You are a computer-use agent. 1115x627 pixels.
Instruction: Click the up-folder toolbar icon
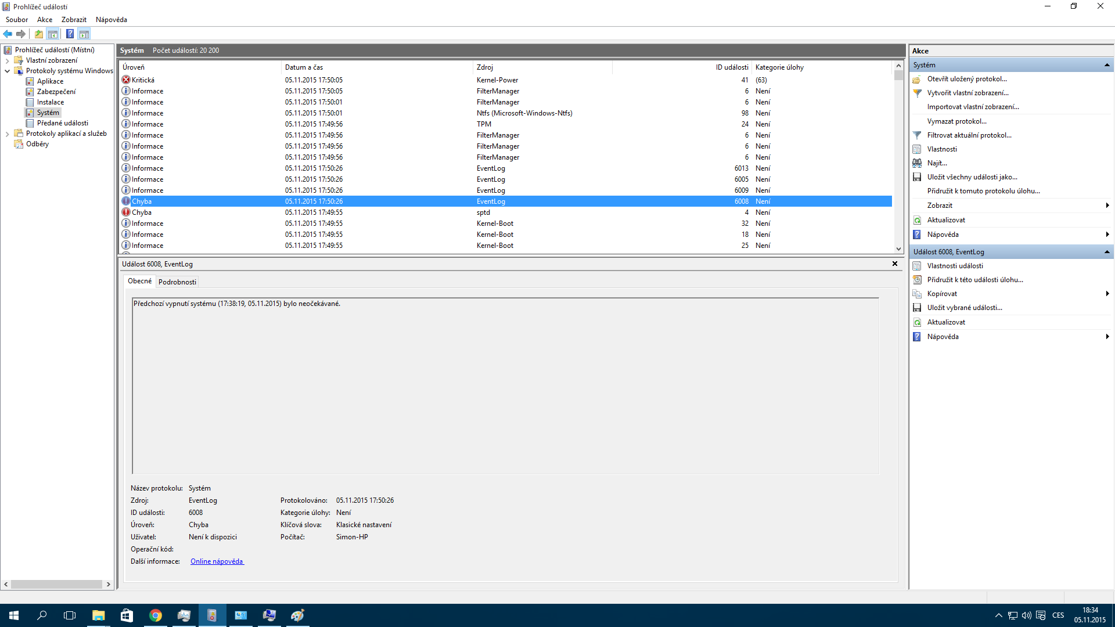(38, 34)
